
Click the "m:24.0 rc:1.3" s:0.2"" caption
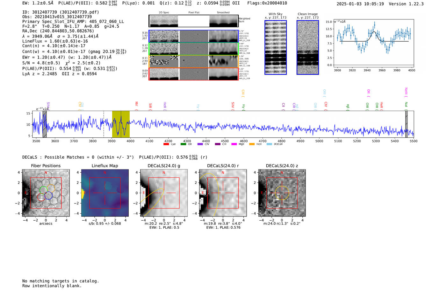click(x=282, y=224)
